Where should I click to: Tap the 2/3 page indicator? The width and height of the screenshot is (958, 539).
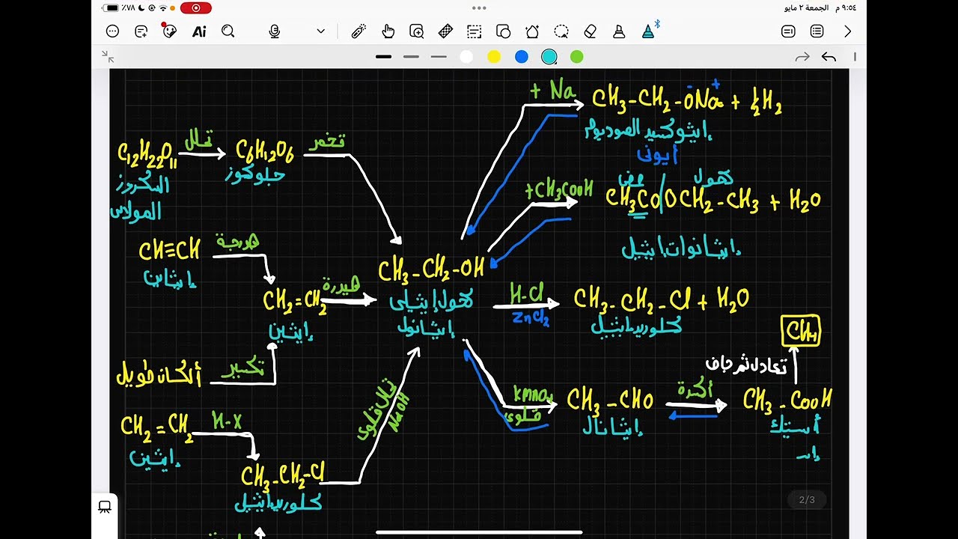pyautogui.click(x=807, y=499)
